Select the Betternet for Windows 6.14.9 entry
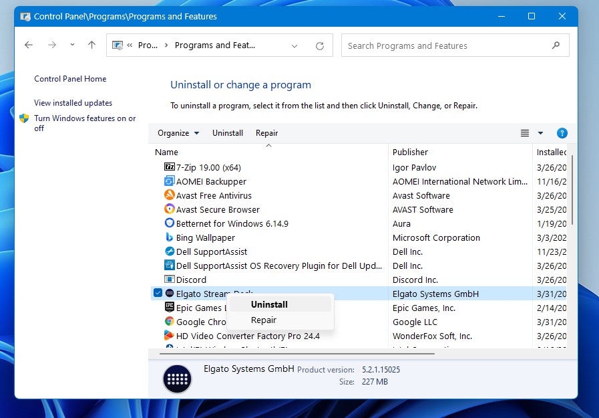 (232, 224)
